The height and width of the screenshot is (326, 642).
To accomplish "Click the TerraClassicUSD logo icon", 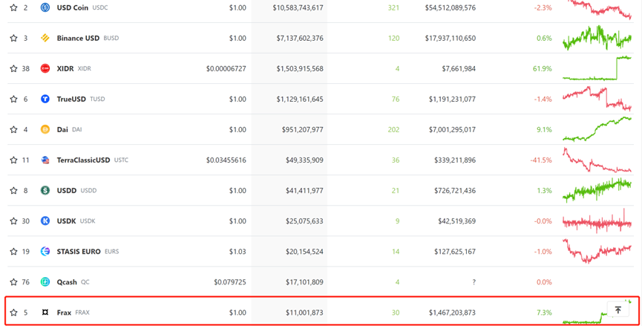I will tap(45, 160).
